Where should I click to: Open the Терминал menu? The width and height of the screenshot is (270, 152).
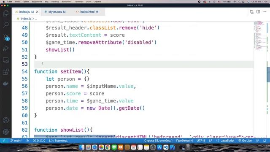coord(79,2)
